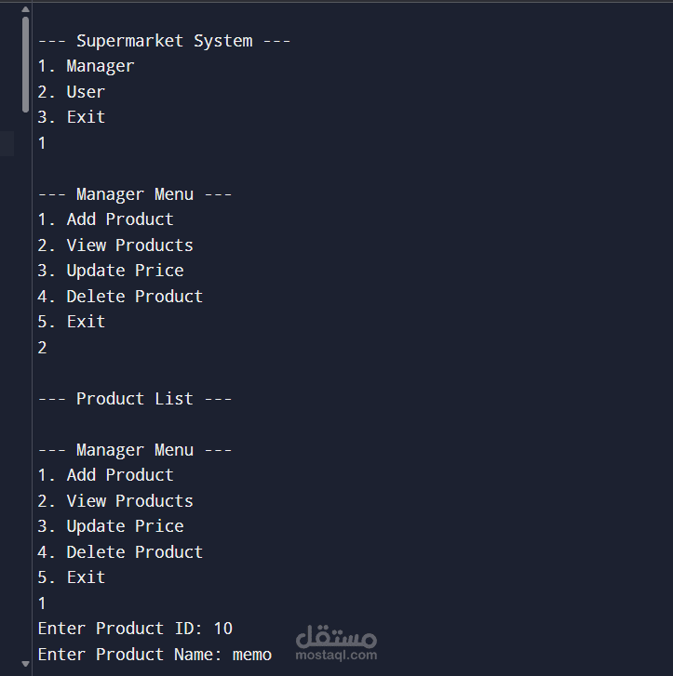Click the second Manager Menu header

click(135, 450)
